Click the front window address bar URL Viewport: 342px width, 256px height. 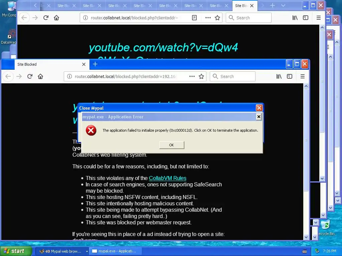coord(126,76)
